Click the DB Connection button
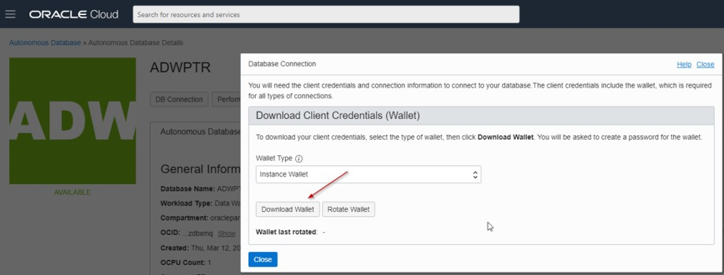 (x=179, y=99)
